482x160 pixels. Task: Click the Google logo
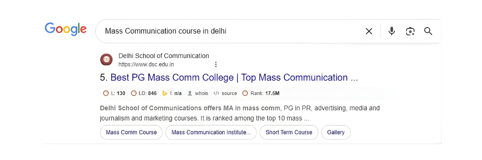click(65, 29)
